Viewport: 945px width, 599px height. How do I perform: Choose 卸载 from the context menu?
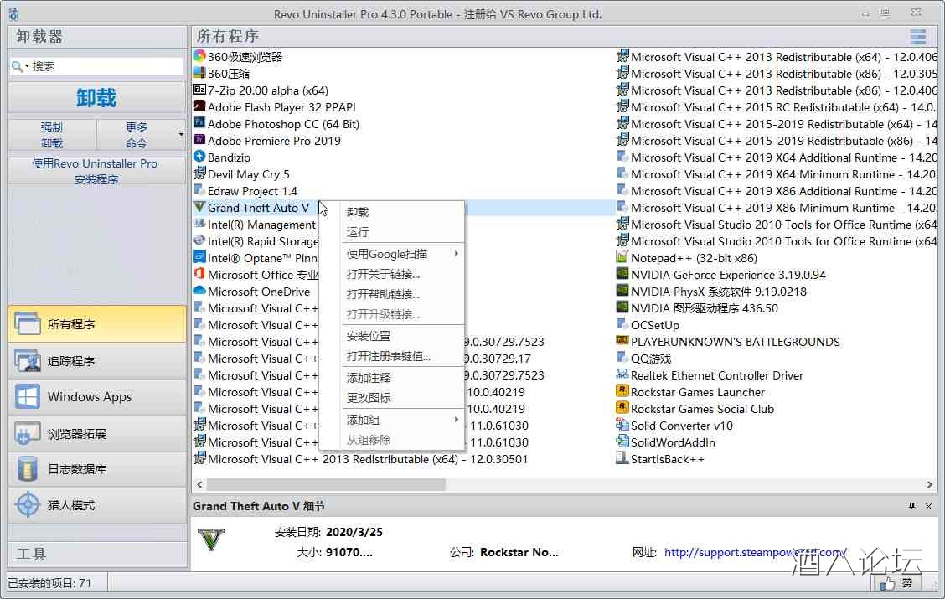click(358, 211)
